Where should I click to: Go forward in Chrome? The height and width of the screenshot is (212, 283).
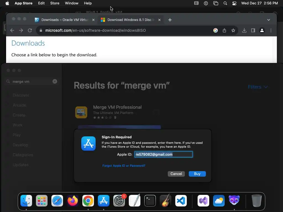coord(21,30)
